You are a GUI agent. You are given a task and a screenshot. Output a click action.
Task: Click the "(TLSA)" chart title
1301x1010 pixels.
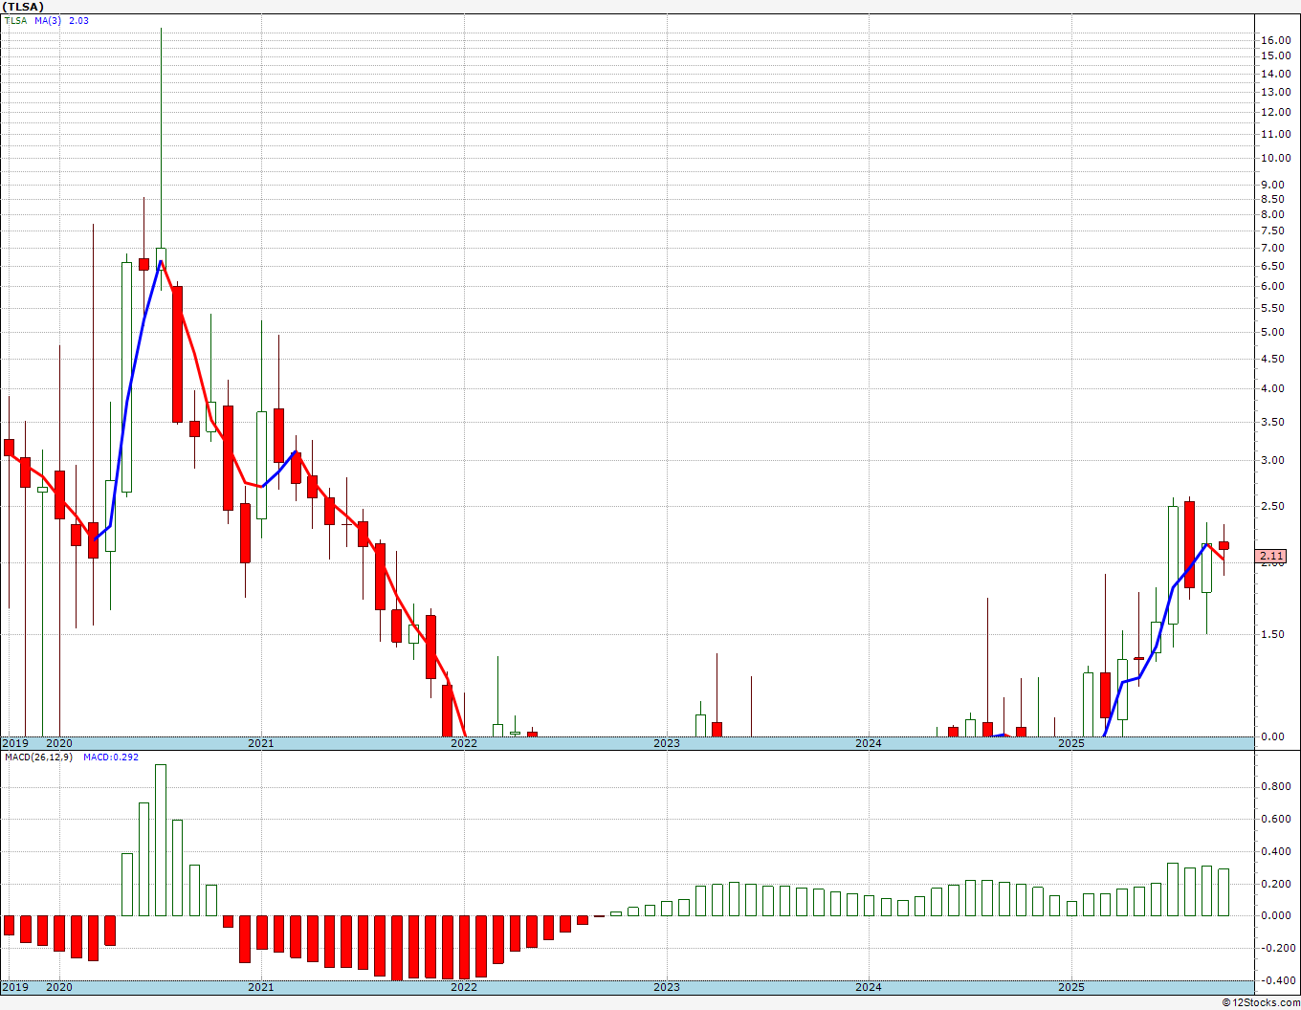click(23, 6)
